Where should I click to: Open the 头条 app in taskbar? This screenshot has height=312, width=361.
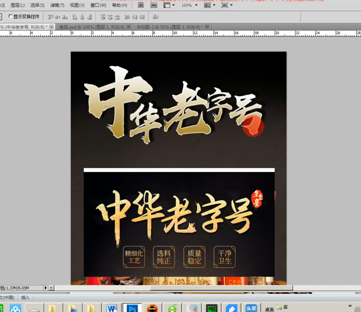(x=251, y=308)
